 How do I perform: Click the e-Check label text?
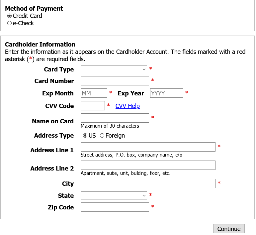click(x=23, y=23)
